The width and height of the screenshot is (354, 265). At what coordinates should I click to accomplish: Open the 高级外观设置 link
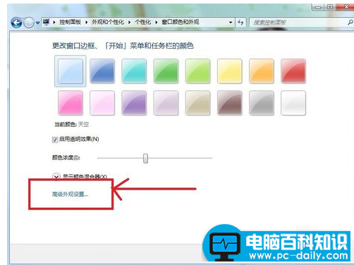click(x=70, y=195)
